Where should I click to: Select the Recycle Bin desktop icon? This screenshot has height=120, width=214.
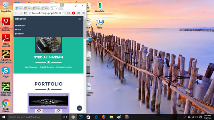(6, 7)
